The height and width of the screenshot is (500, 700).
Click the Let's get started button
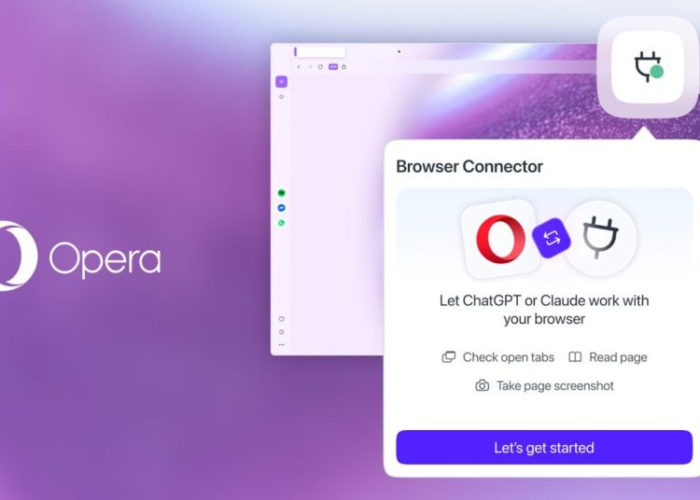tap(544, 448)
